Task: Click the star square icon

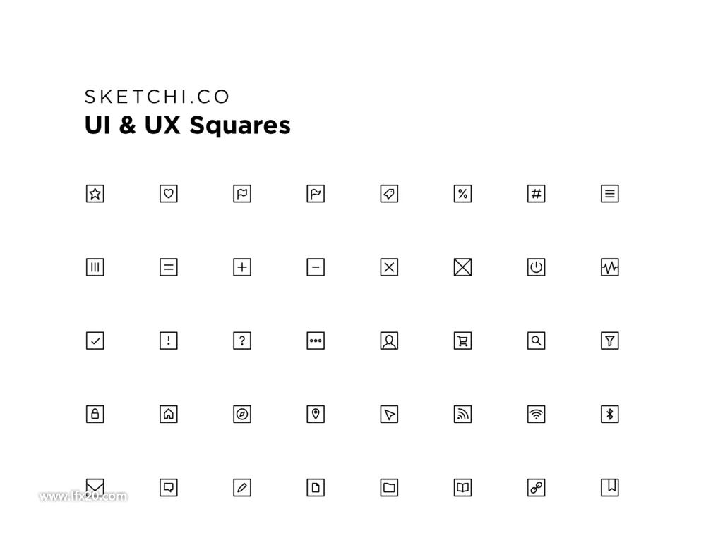Action: tap(95, 194)
